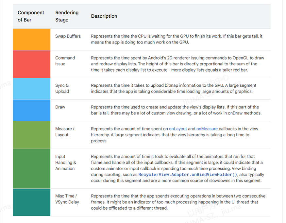This screenshot has width=286, height=223.
Task: Click the blue Draw color block
Action: pos(32,110)
